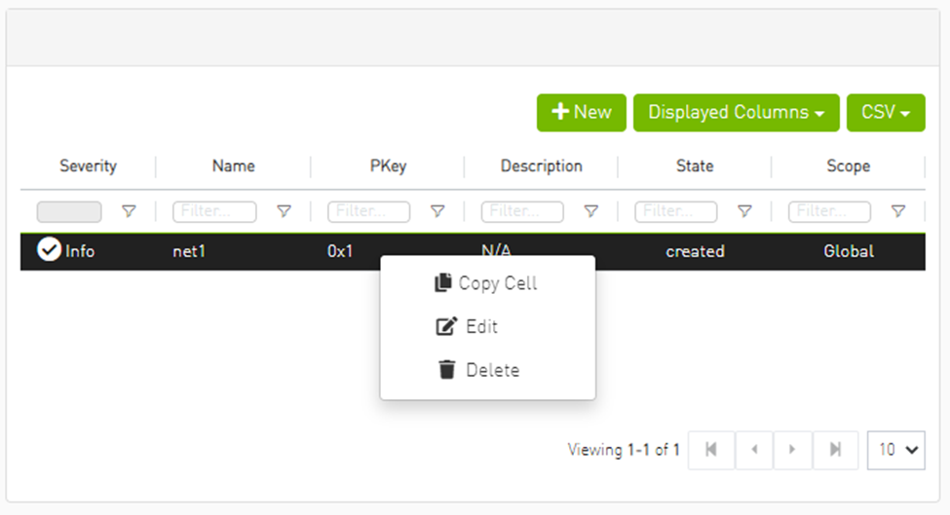Click the Name filter input field

pyautogui.click(x=214, y=211)
